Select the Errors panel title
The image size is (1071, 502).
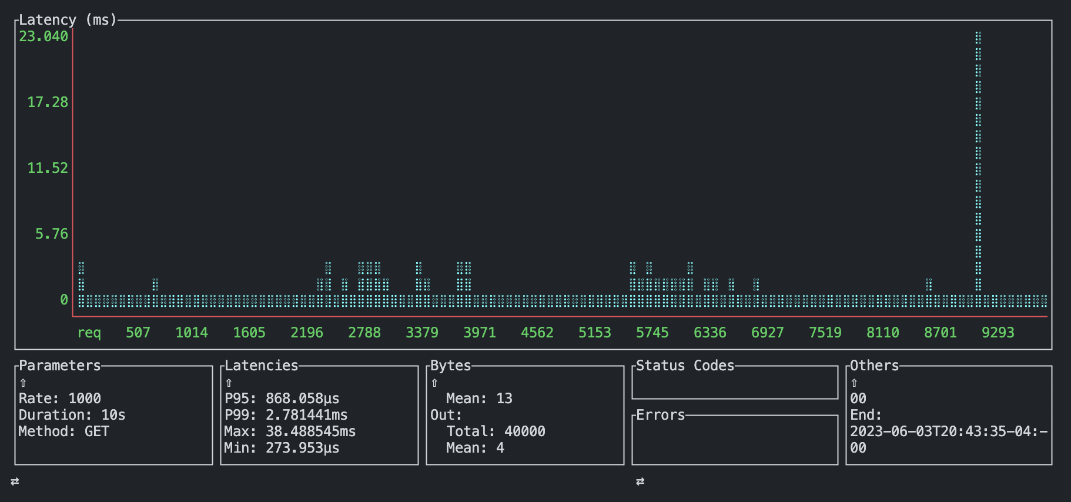pyautogui.click(x=661, y=415)
